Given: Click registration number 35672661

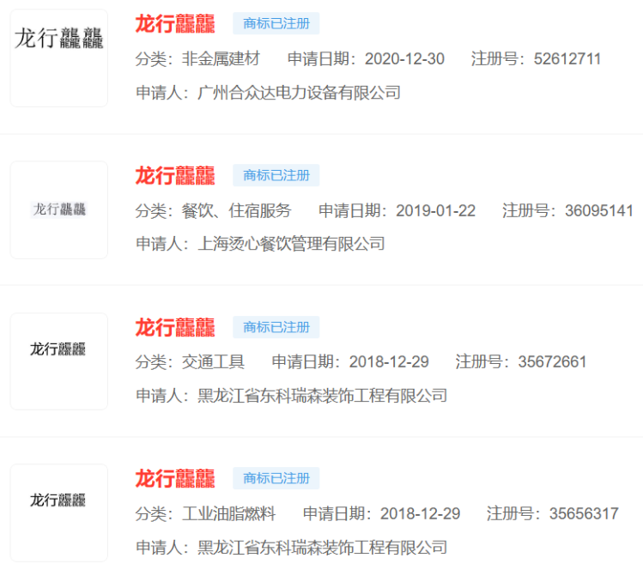Looking at the screenshot, I should click(x=552, y=362).
